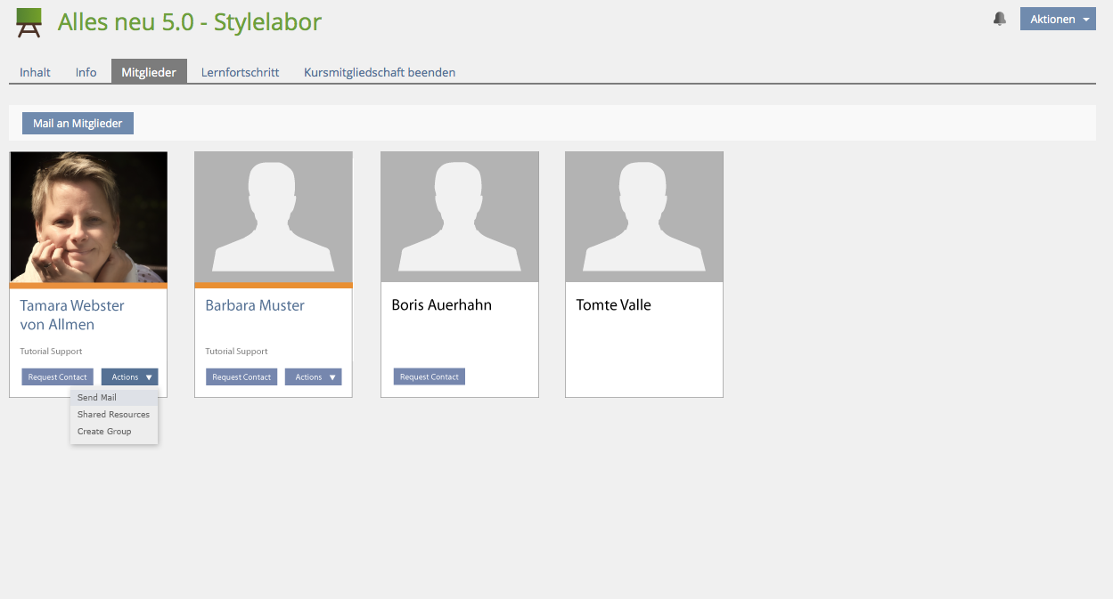
Task: Open the Barbara Muster name link
Action: 255,305
